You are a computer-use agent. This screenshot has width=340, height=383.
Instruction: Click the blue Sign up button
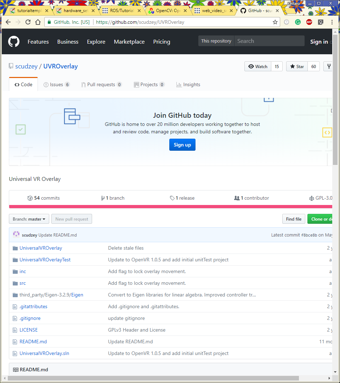[182, 145]
